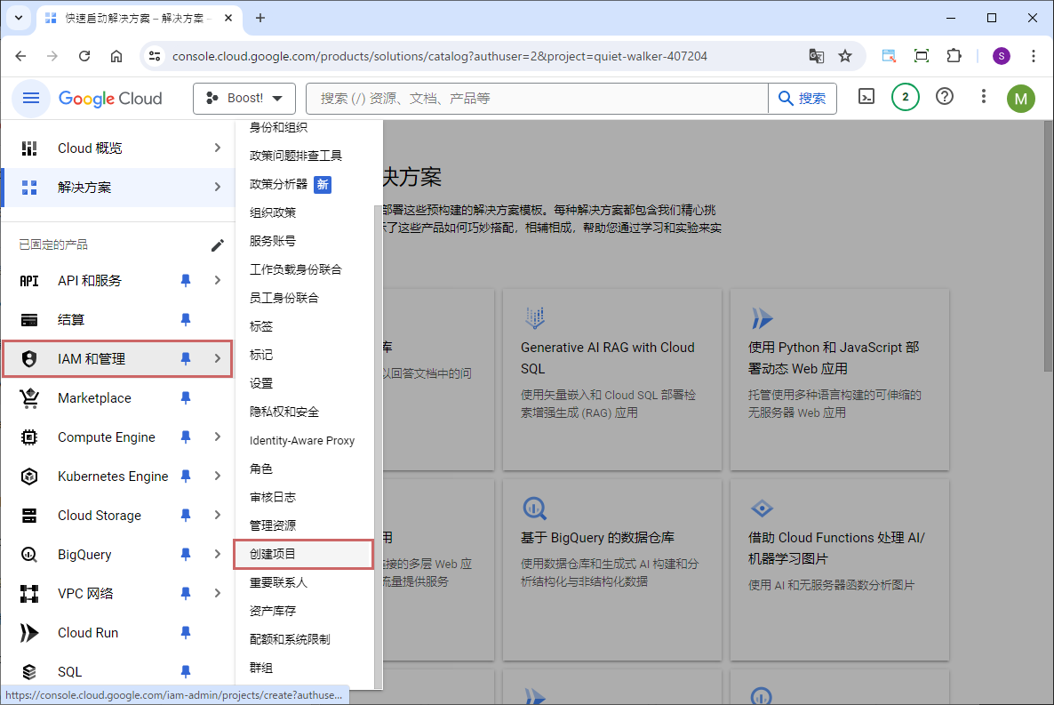Choose 服务账号 from the submenu
The height and width of the screenshot is (705, 1054).
(x=273, y=241)
